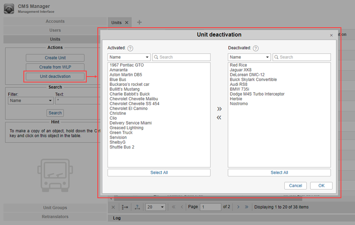Select 'Buckaroo's rocket car' unit
Viewport: 355px width, 225px height.
130,84
